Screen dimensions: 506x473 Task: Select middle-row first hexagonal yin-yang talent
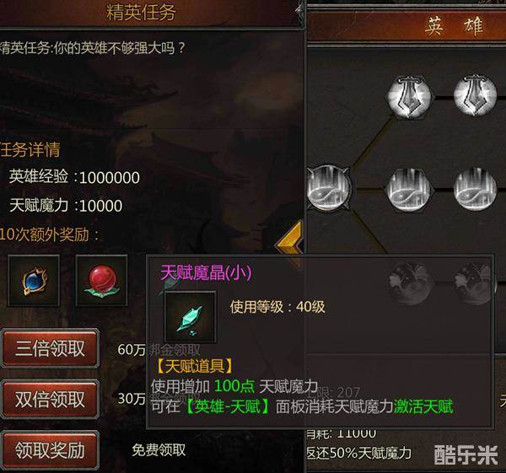click(x=409, y=190)
